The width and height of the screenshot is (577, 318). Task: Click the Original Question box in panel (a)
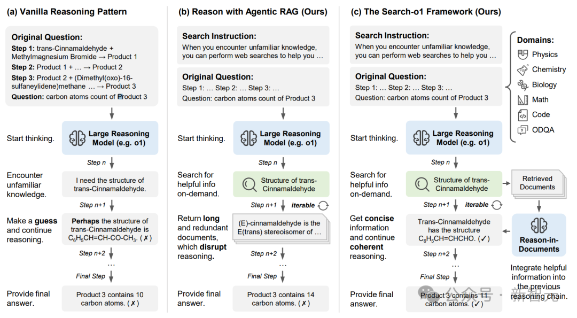82,66
